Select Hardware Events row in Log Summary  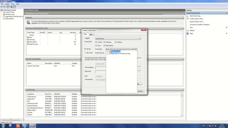click(62, 103)
